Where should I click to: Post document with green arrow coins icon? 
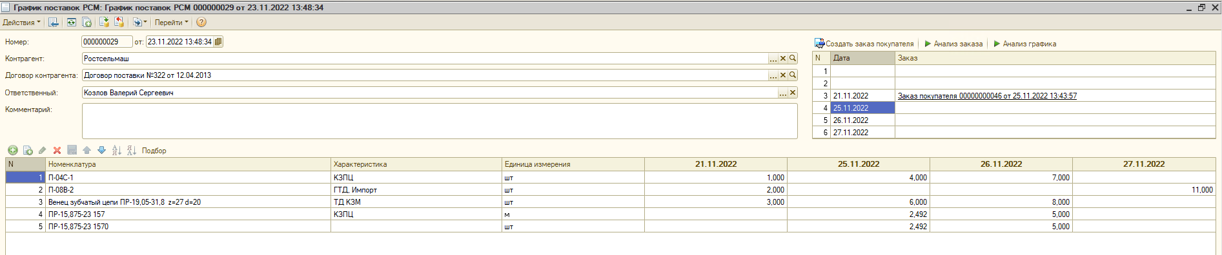pos(103,23)
